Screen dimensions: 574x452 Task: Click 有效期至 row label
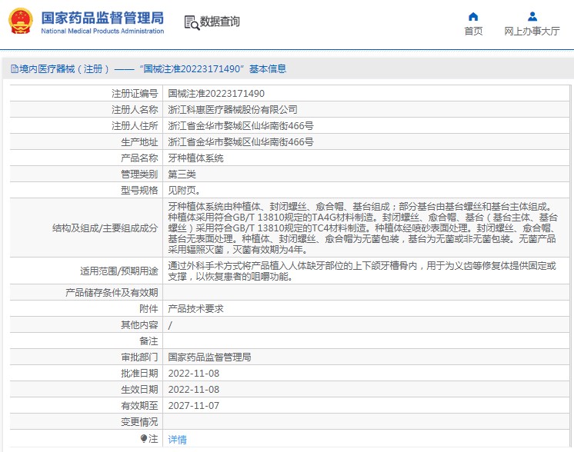(x=139, y=406)
